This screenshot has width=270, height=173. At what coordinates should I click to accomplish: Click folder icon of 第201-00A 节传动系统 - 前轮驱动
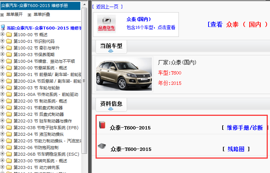click(9, 94)
